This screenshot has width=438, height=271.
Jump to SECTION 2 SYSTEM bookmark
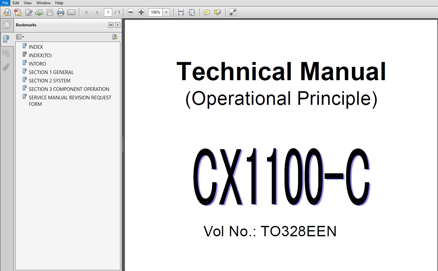click(x=50, y=81)
